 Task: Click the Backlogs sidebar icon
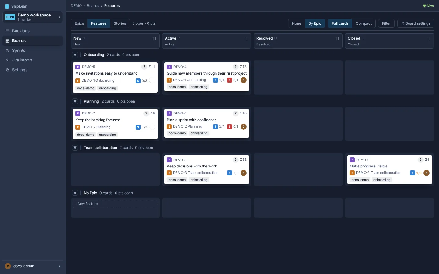[x=7, y=31]
